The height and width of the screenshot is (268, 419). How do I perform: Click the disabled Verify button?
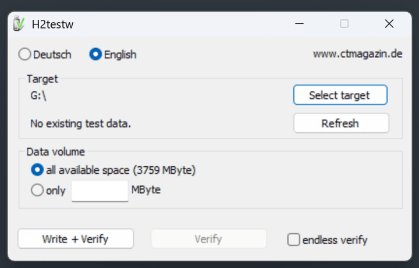(x=208, y=238)
